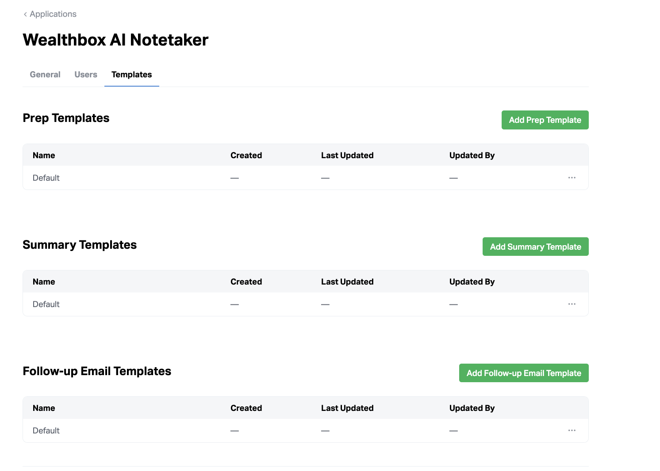
Task: Click the Add Prep Template button
Action: pos(545,120)
